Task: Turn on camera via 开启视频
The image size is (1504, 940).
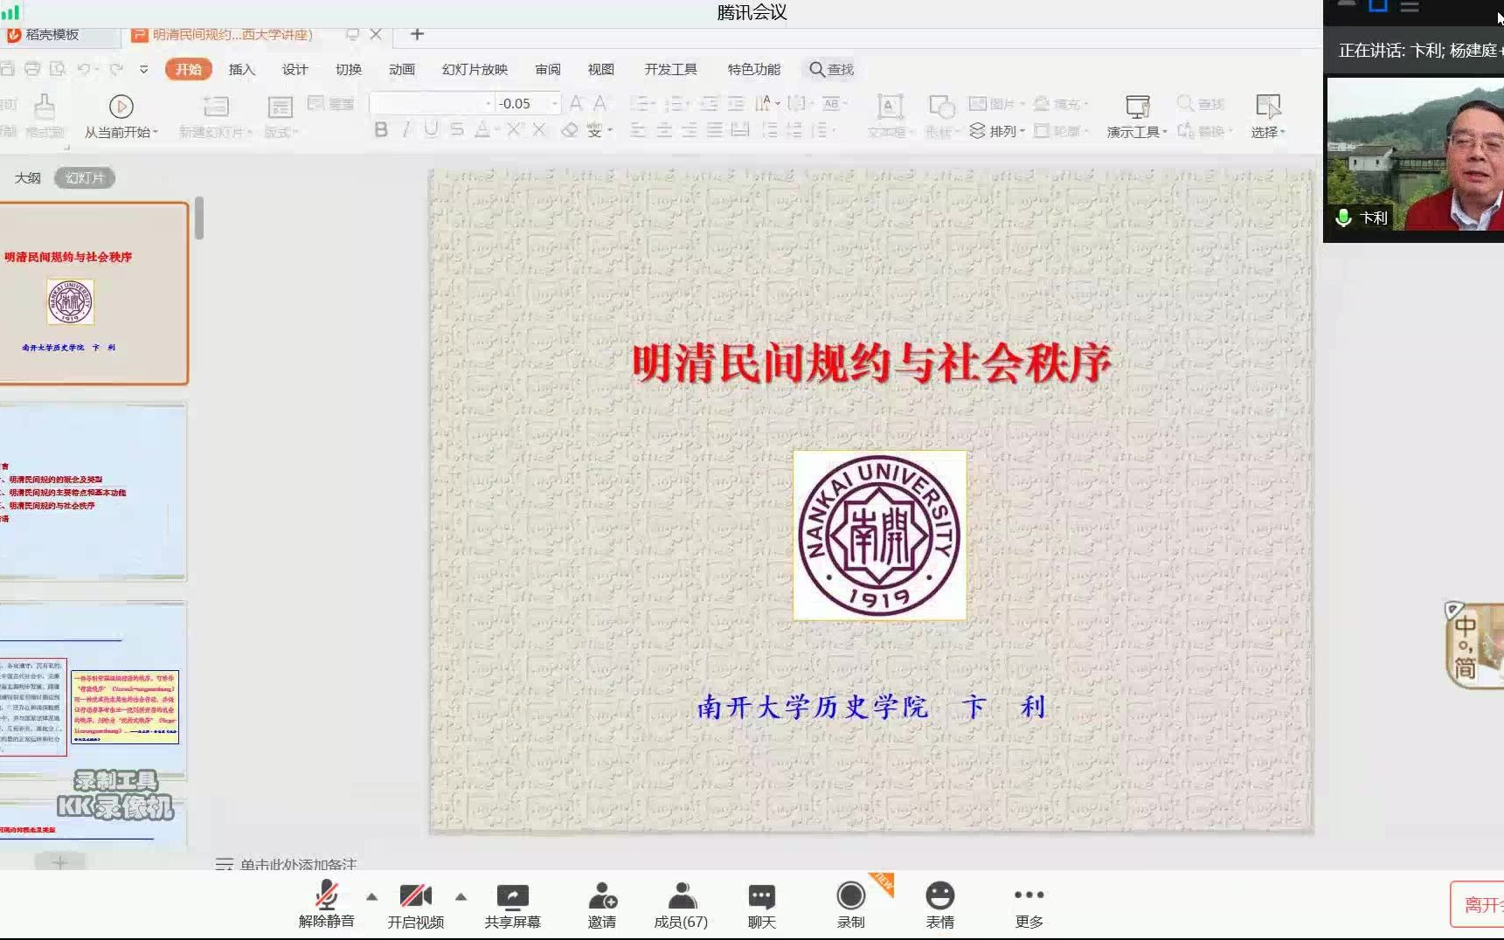Action: [416, 904]
